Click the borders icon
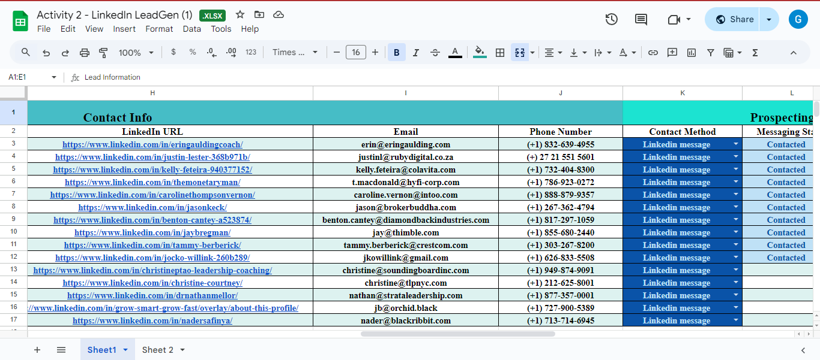Screen dimensions: 820x360 499,53
